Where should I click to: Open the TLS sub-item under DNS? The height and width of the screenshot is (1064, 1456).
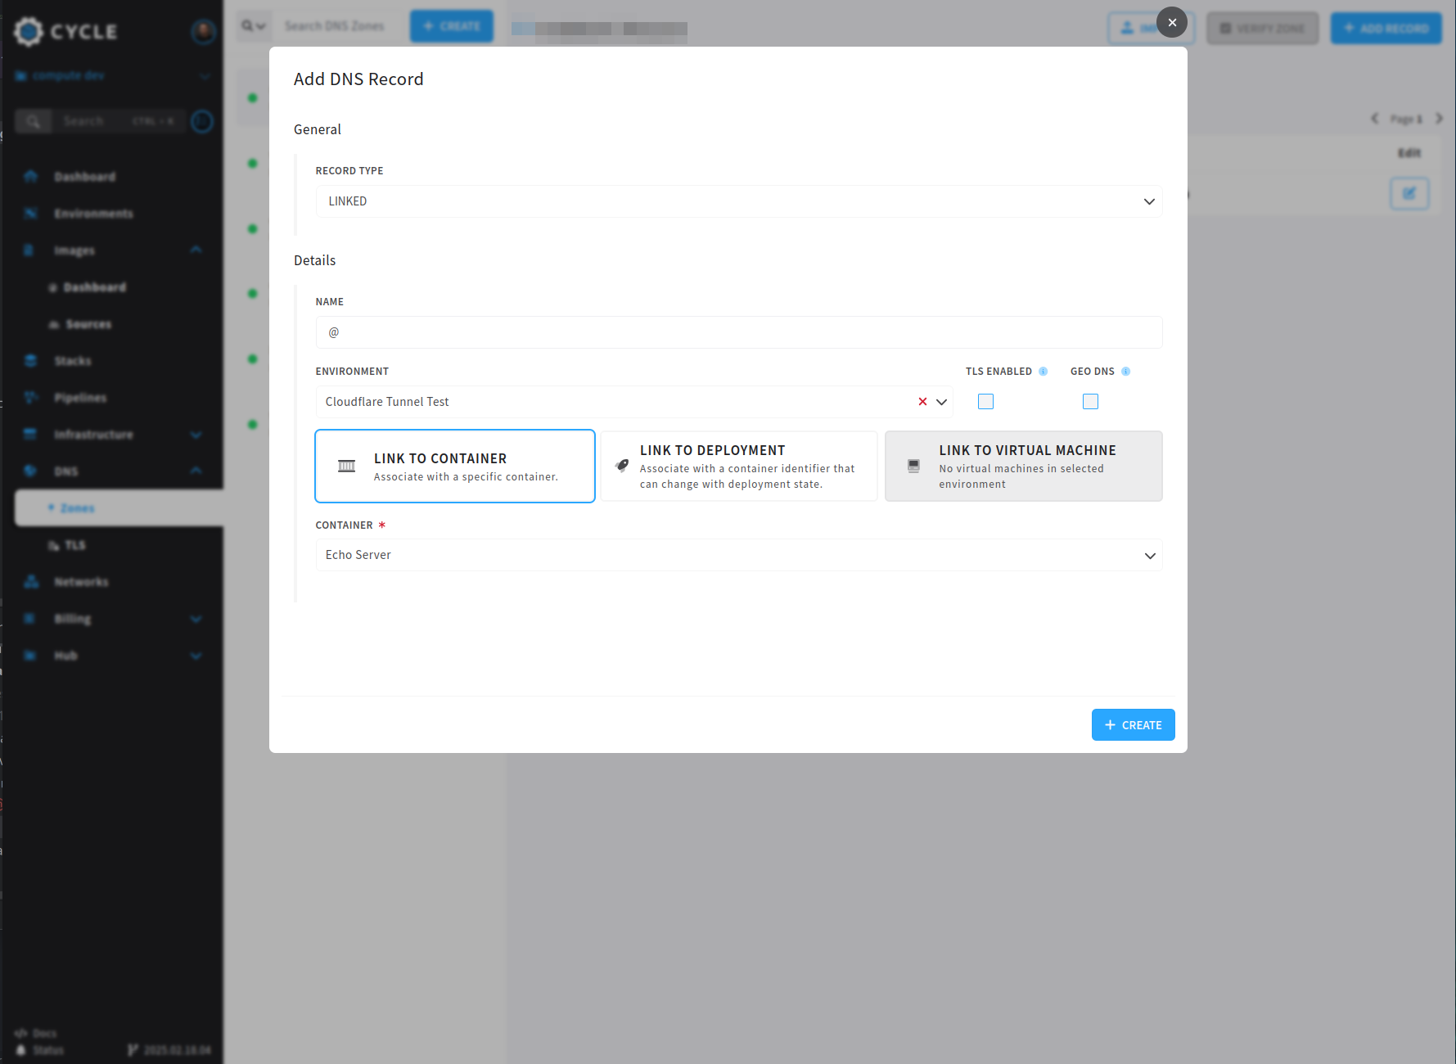(x=74, y=545)
